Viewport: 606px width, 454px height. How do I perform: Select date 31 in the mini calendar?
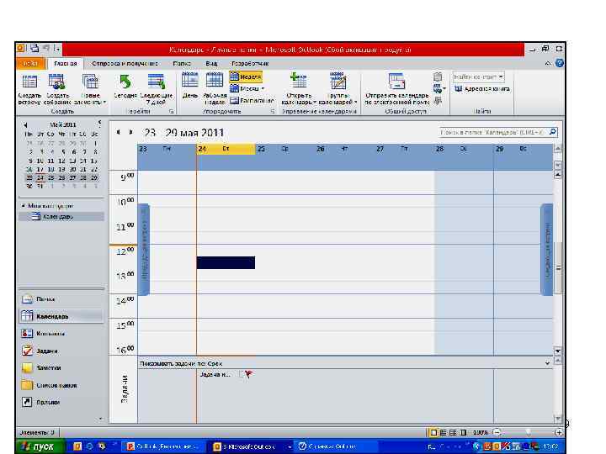40,186
